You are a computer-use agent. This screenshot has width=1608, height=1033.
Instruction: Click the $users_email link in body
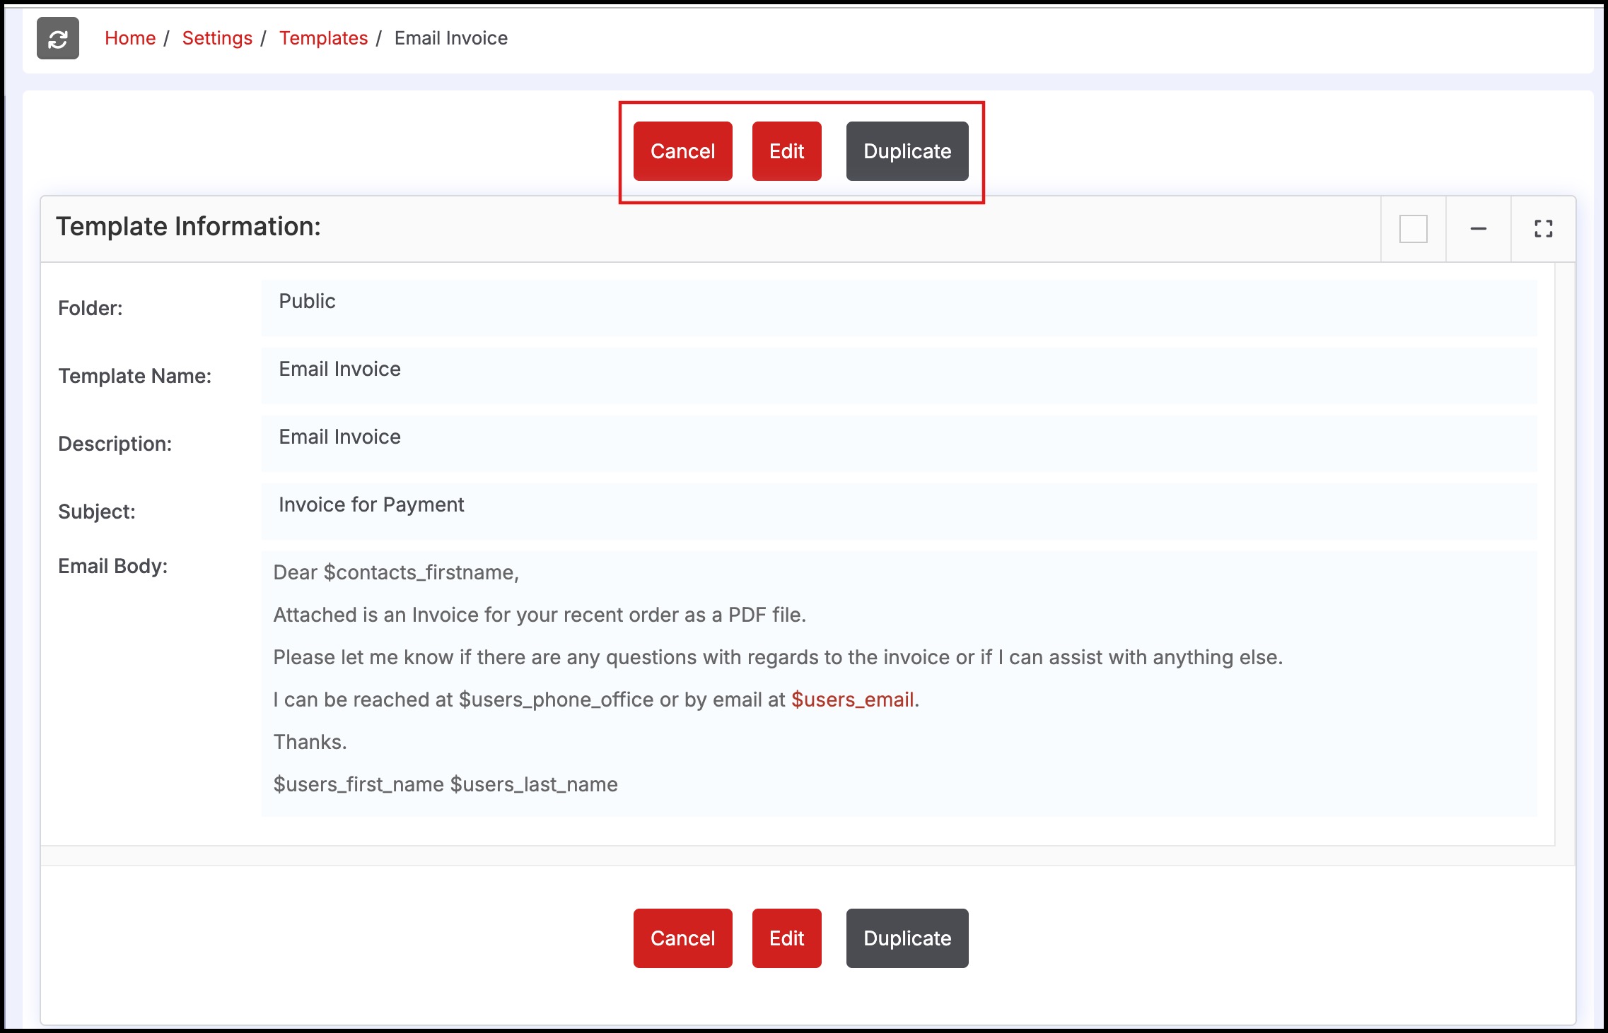pos(852,700)
